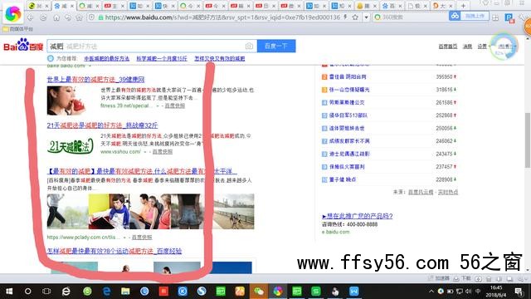The height and width of the screenshot is (299, 531).
Task: Open WeChat from the taskbar
Action: pos(259,292)
